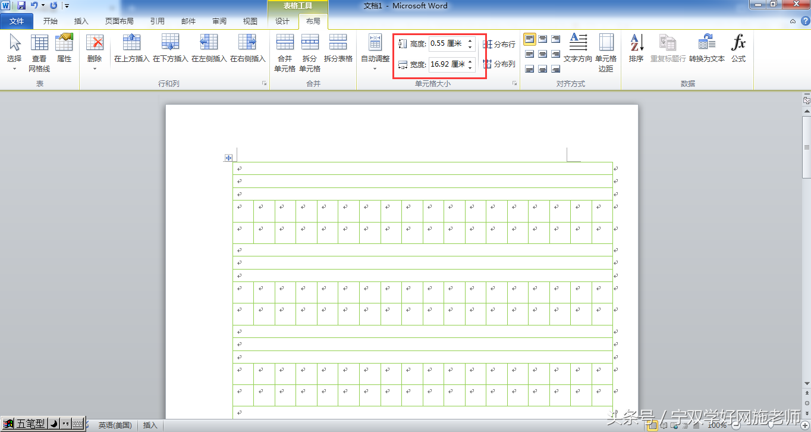The height and width of the screenshot is (432, 811).
Task: Open the Undo history dropdown arrow
Action: click(x=43, y=6)
